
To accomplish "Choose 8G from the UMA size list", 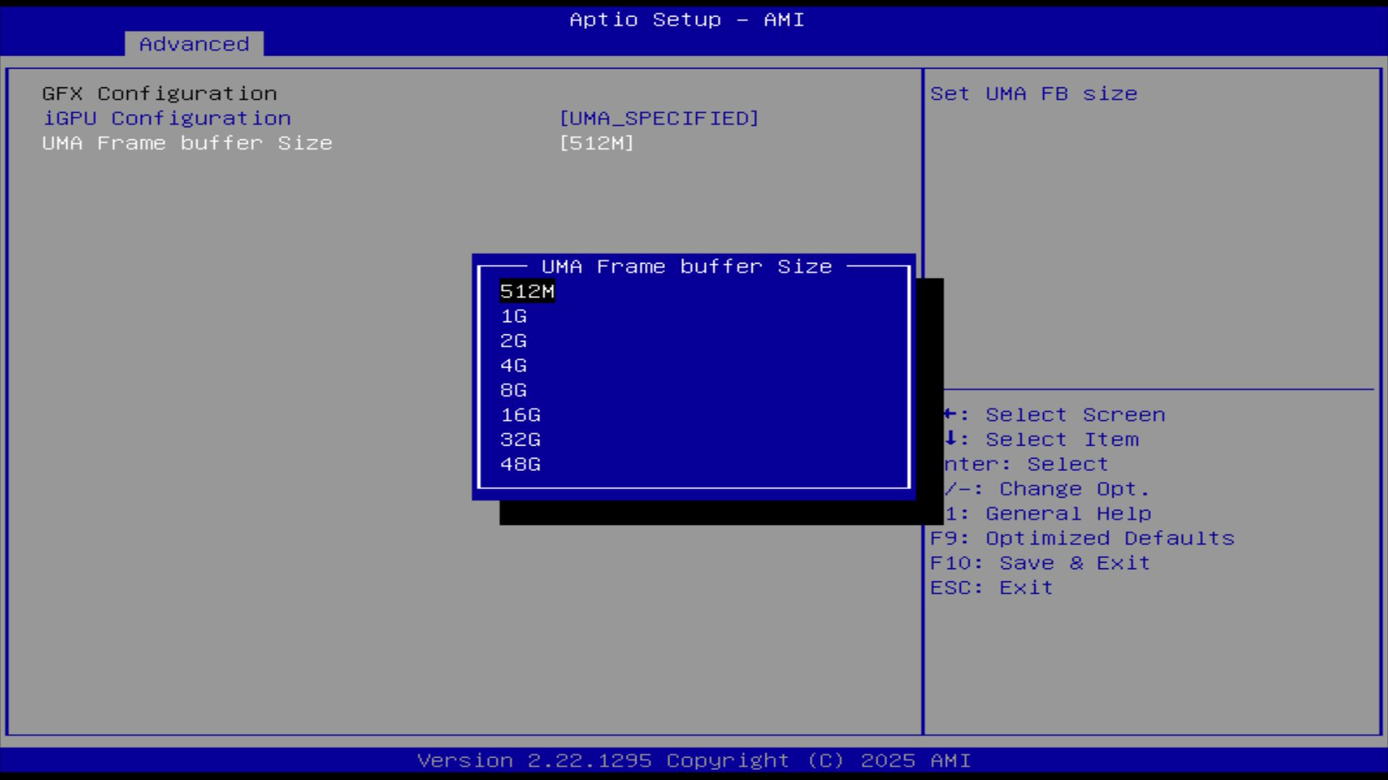I will click(513, 391).
